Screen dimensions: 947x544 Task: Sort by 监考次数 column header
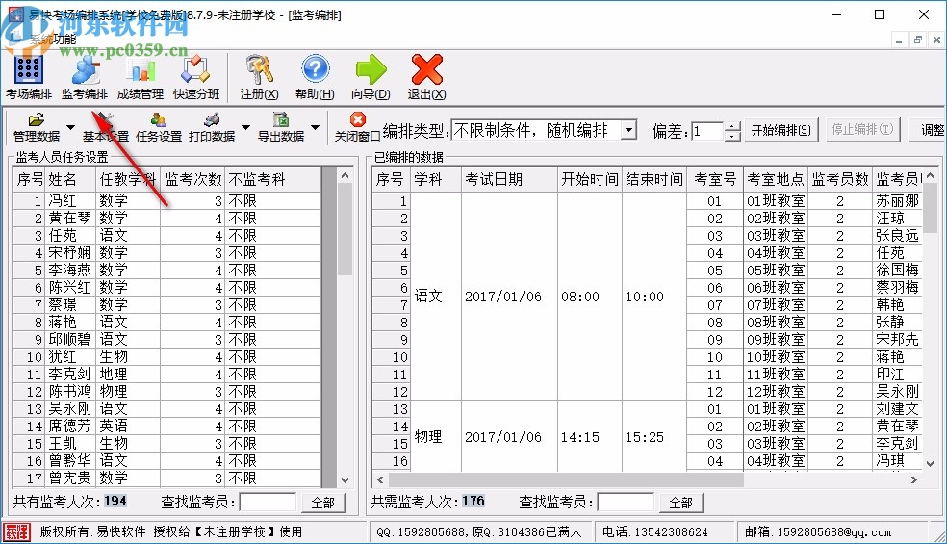tap(193, 179)
